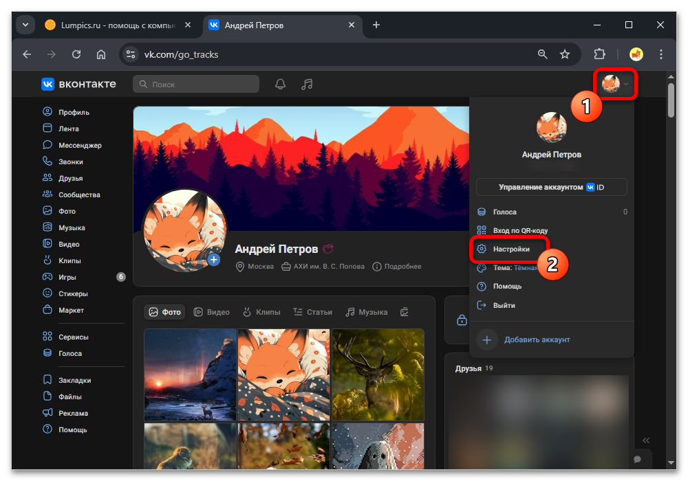Viewport: 688px width, 481px height.
Task: Switch to the Музыка content tab
Action: [x=367, y=312]
